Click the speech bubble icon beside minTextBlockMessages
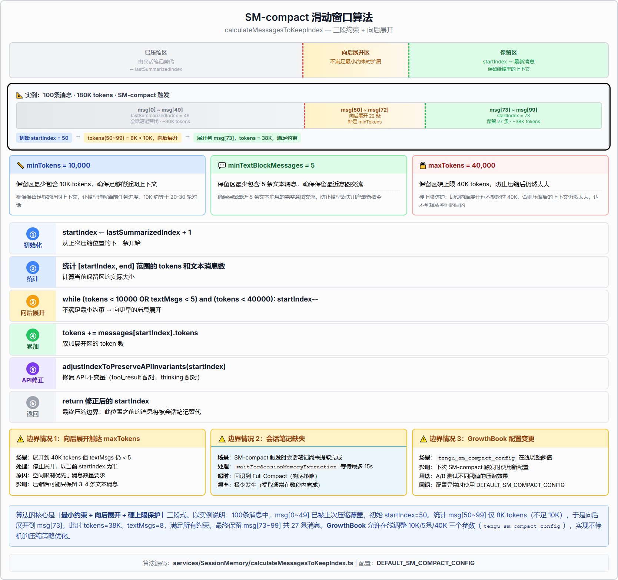This screenshot has height=580, width=618. [x=222, y=165]
